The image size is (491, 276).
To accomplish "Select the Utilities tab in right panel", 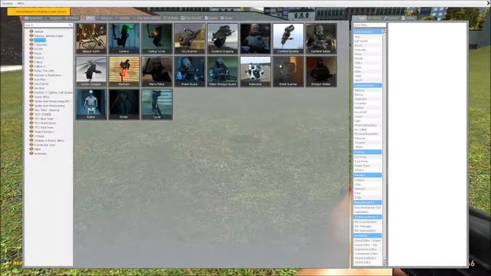I will [x=409, y=18].
